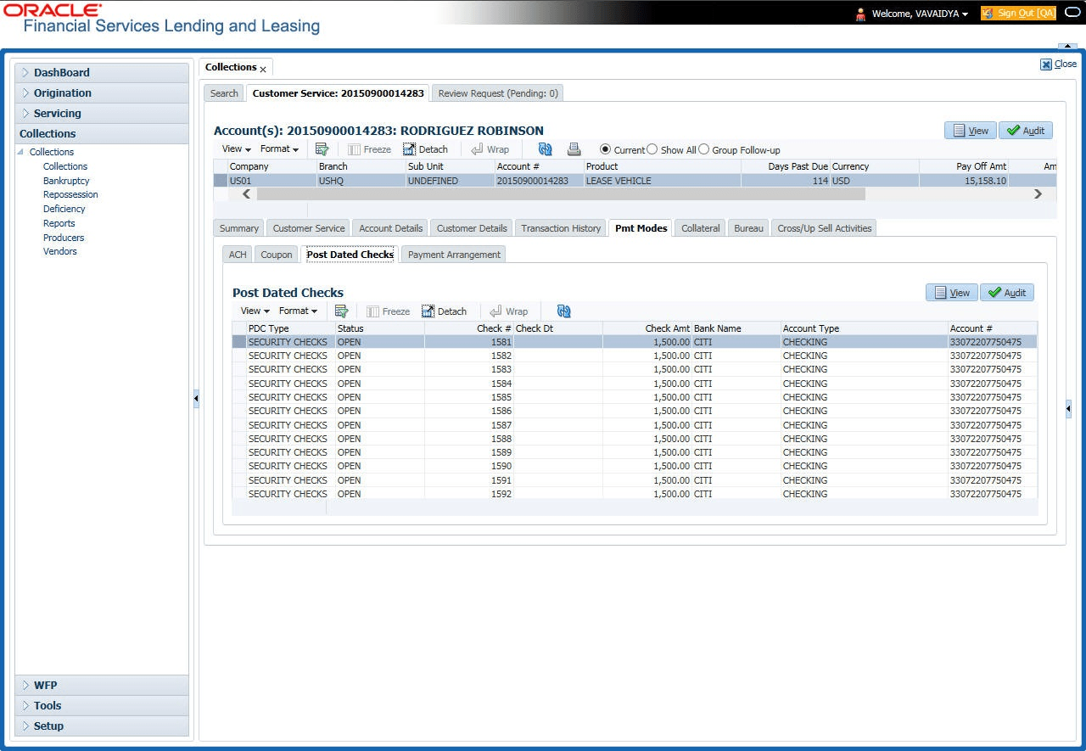1086x751 pixels.
Task: Click the print icon in Account toolbar
Action: (x=574, y=149)
